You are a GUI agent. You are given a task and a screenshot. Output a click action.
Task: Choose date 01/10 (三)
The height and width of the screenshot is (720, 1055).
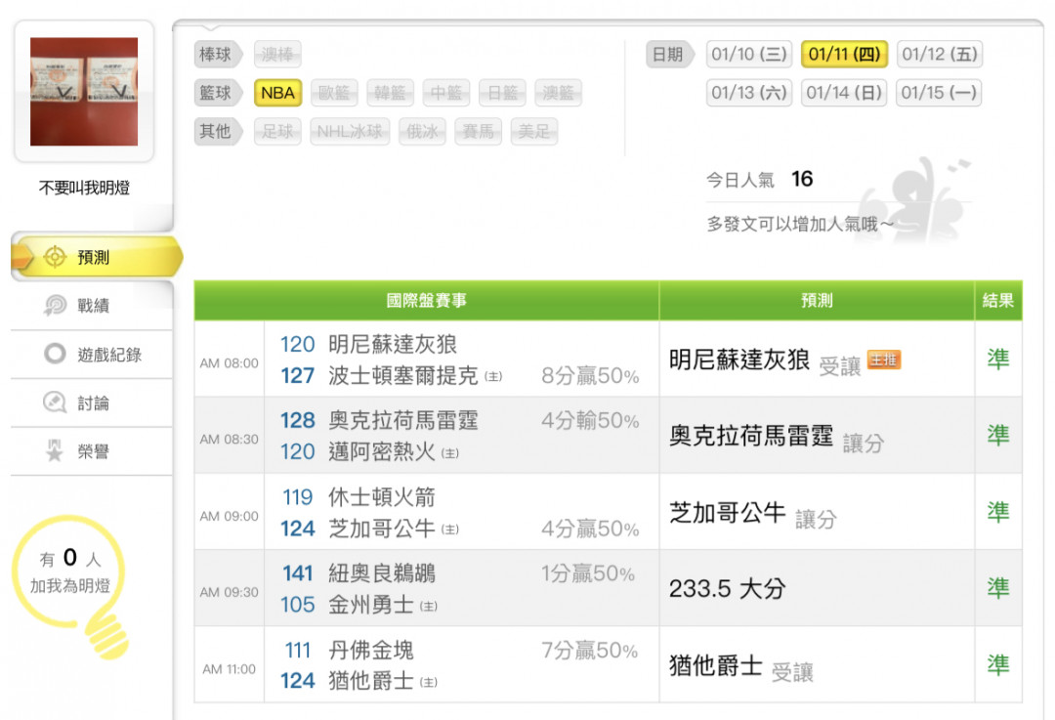(x=749, y=55)
